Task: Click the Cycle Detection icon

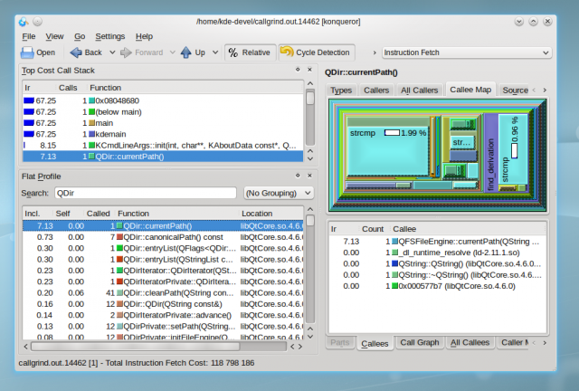Action: point(286,52)
